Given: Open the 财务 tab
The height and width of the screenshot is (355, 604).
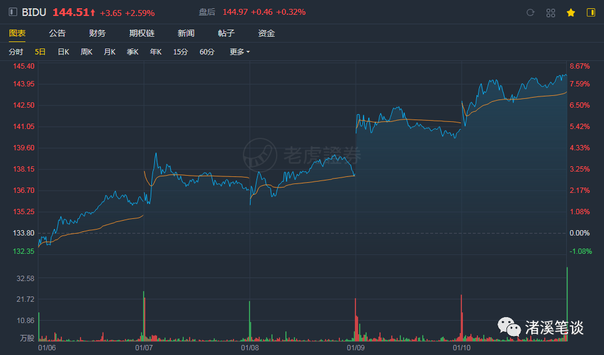Looking at the screenshot, I should coord(97,33).
